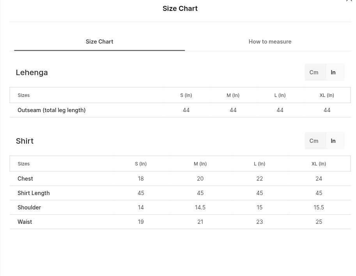Image resolution: width=356 pixels, height=276 pixels.
Task: Switch Lehenga units to Cm
Action: [314, 72]
